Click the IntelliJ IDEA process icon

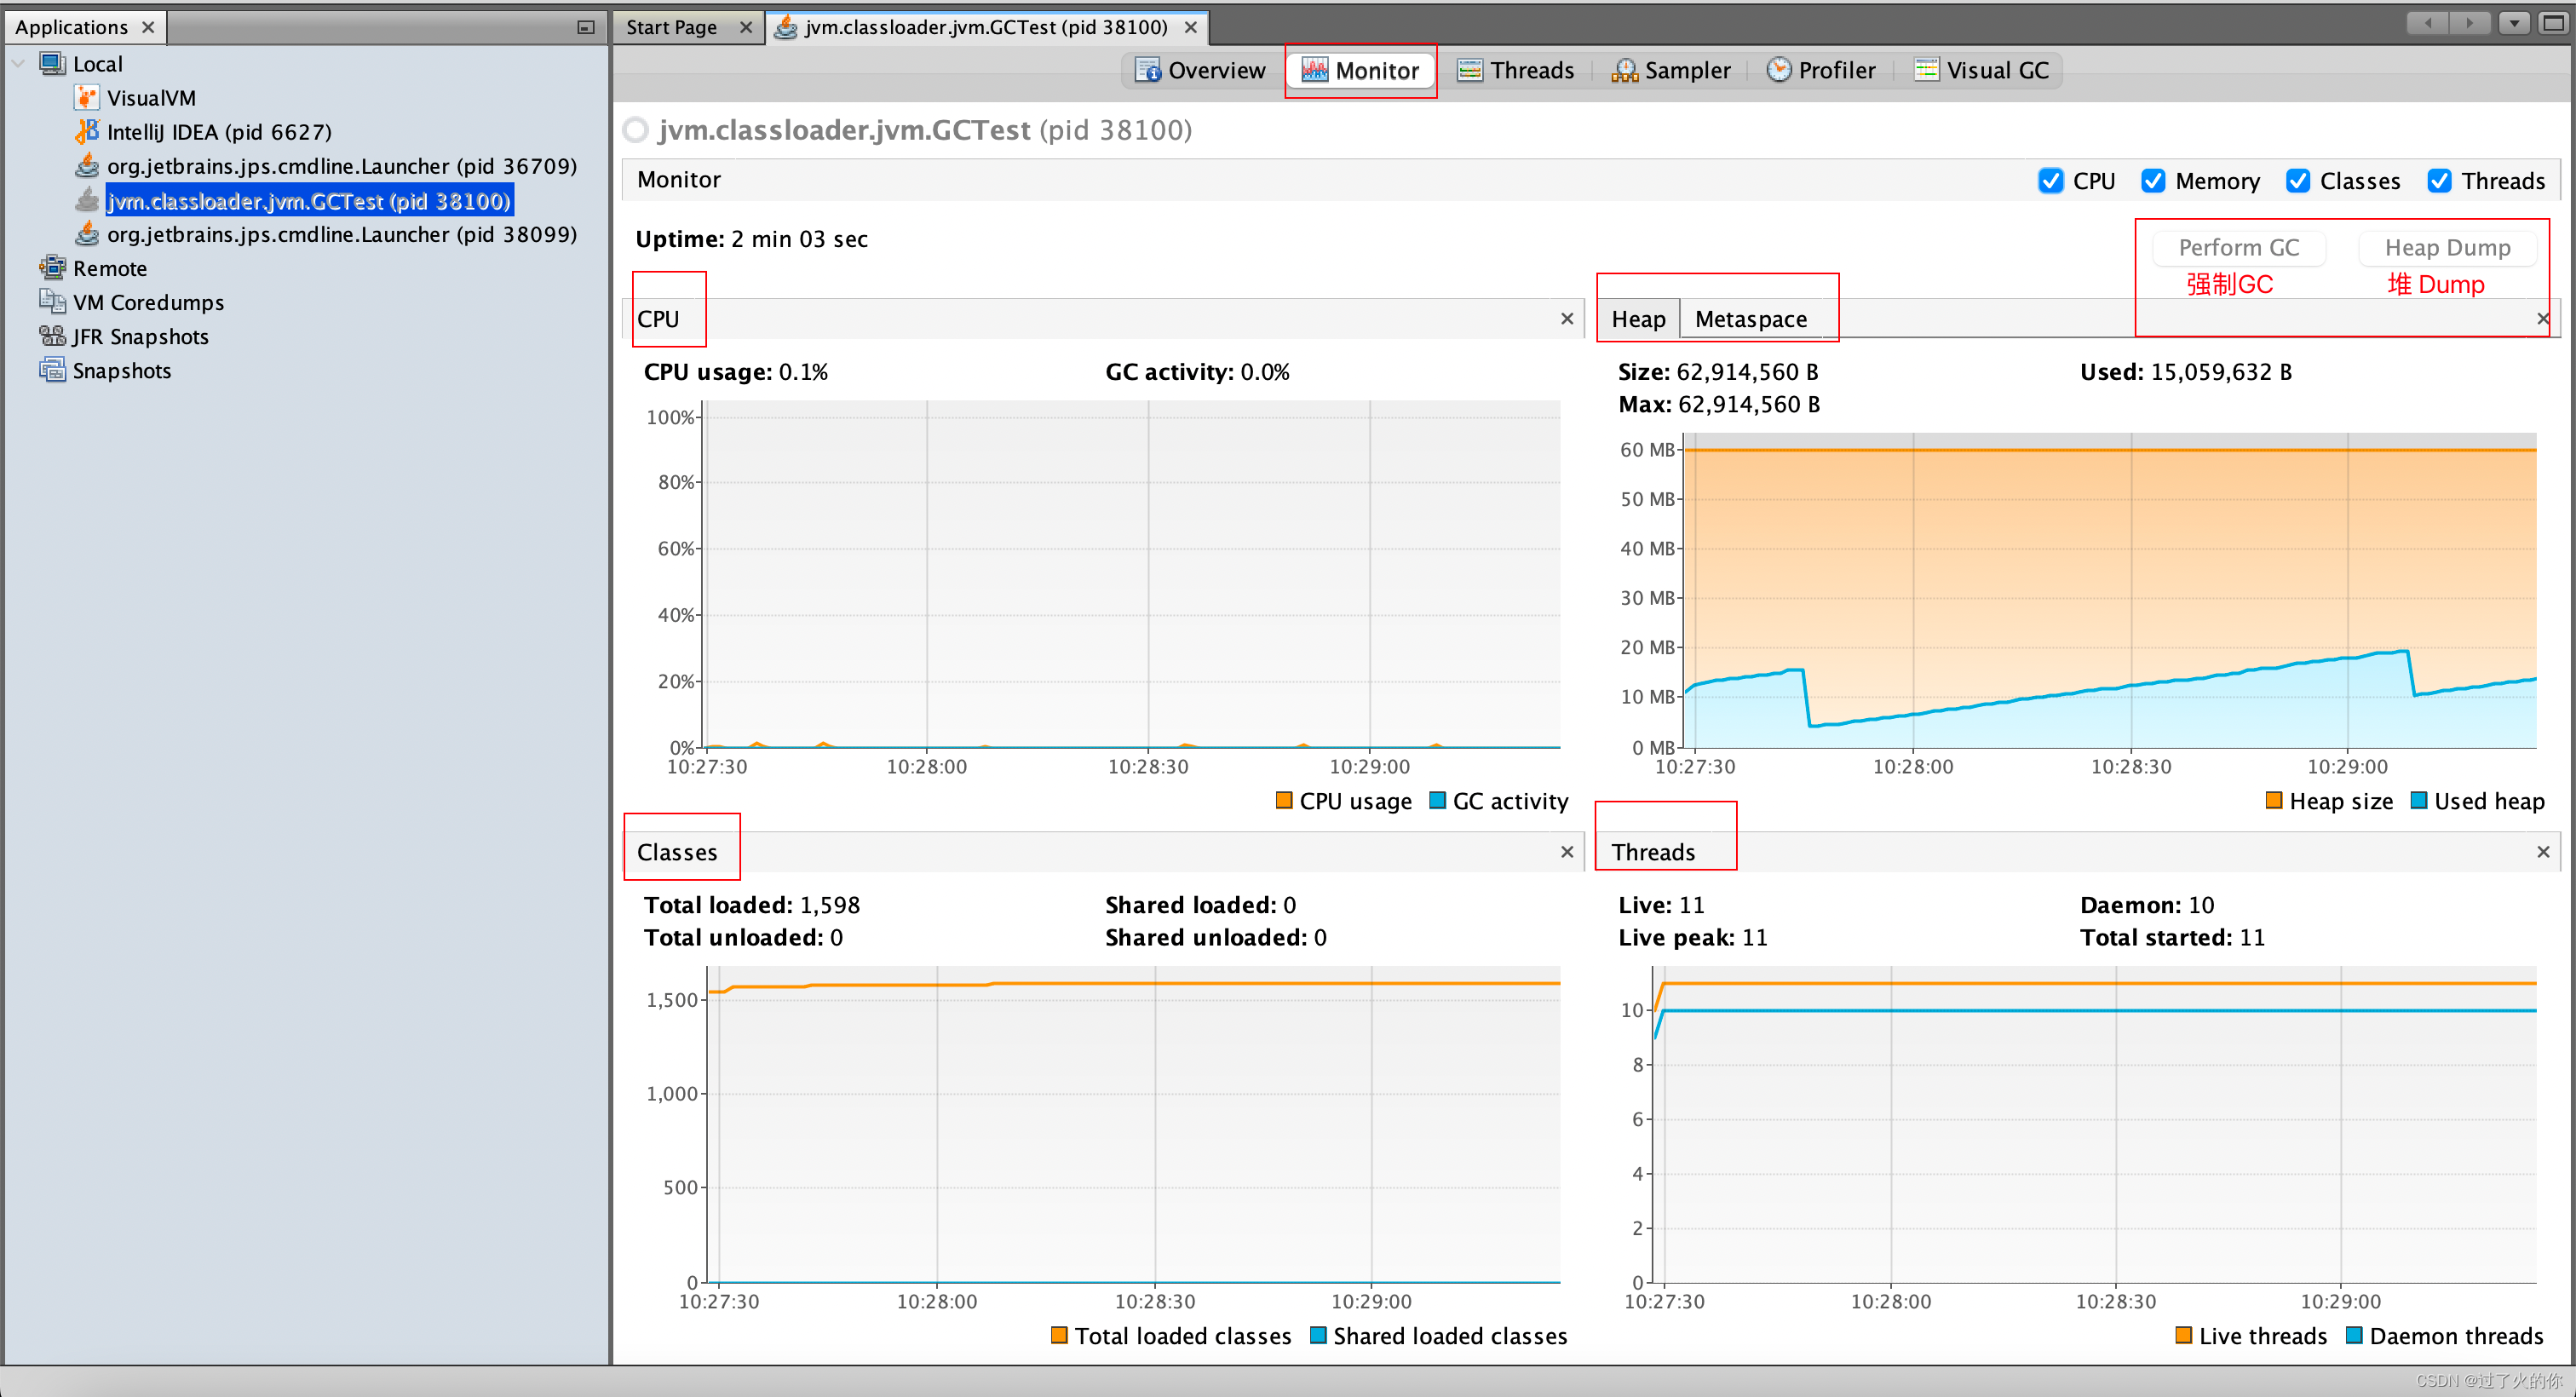[87, 132]
